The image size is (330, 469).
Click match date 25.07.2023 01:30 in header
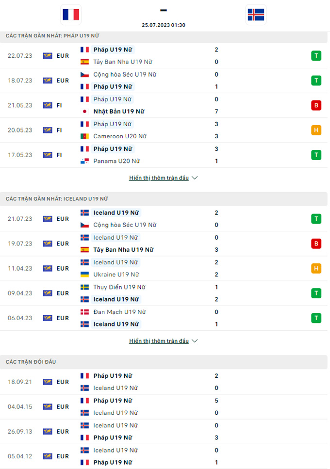164,25
